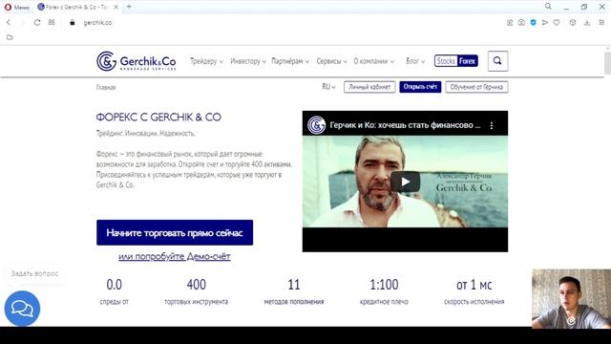611x344 pixels.
Task: Reload the current page
Action: [37, 23]
